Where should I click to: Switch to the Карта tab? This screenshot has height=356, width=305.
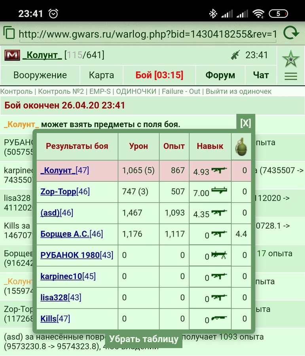[x=101, y=75]
